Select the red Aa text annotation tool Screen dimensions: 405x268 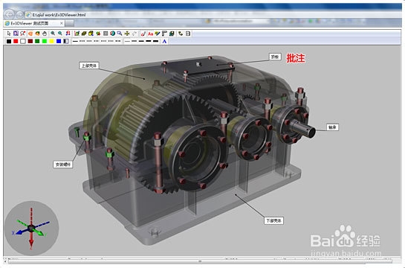150,33
